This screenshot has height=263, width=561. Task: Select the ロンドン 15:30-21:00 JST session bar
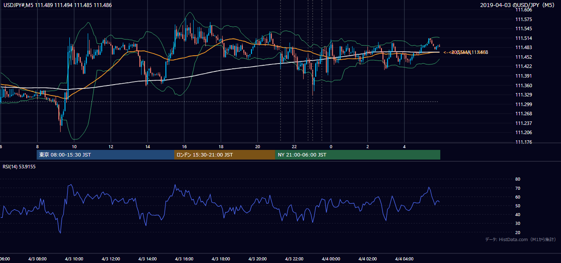pyautogui.click(x=225, y=155)
